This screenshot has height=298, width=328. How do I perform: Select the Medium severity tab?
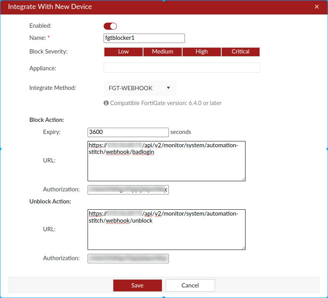[x=162, y=51]
